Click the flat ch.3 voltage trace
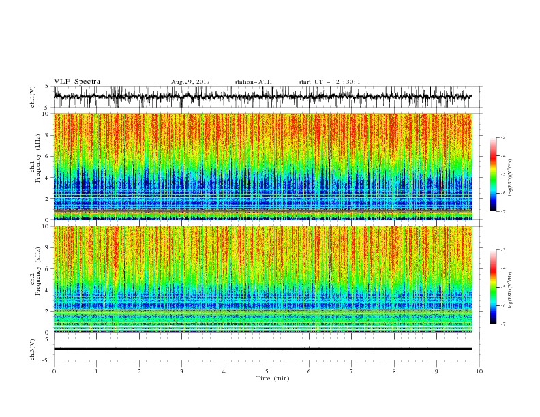Screen dimensions: 540x417 (262, 349)
